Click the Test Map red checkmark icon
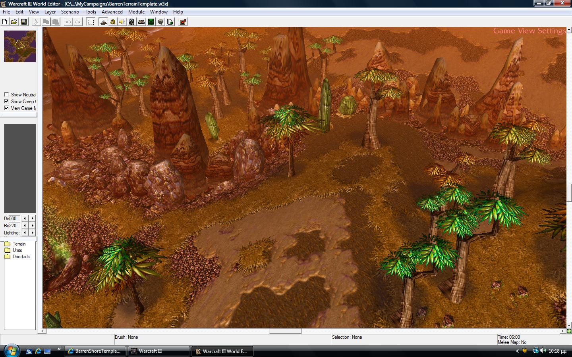 click(x=183, y=22)
